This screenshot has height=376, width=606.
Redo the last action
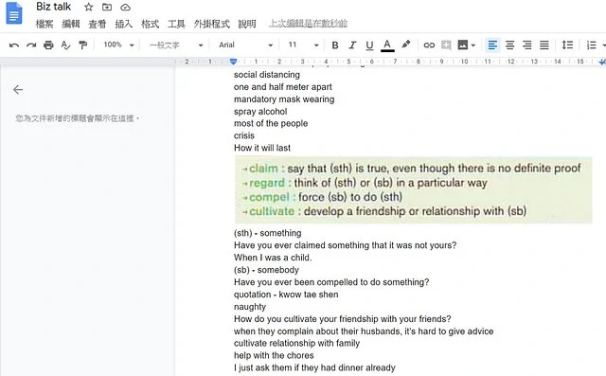pos(31,45)
